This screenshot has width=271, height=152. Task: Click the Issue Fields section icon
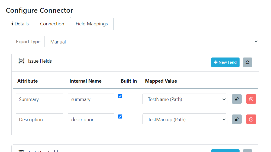pyautogui.click(x=21, y=61)
